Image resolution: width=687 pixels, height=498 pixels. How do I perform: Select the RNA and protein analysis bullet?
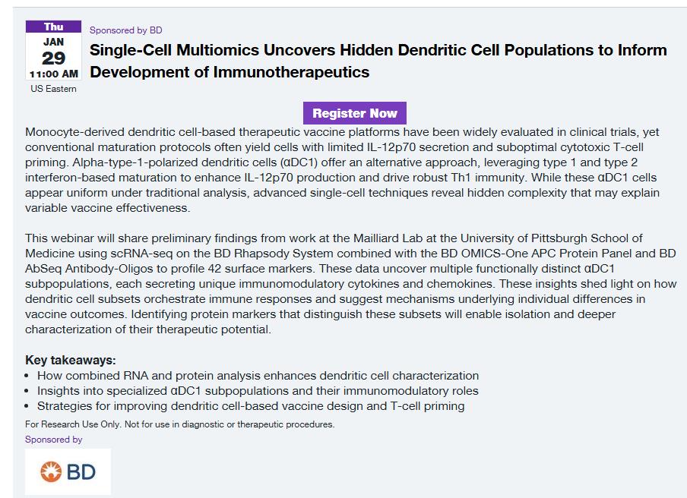click(258, 375)
